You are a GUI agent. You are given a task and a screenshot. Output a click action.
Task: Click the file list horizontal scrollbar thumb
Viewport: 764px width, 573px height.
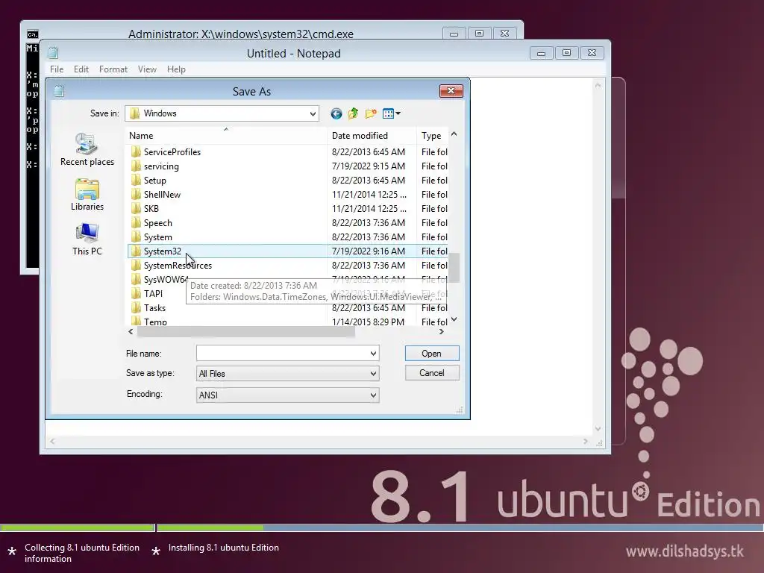pos(246,332)
